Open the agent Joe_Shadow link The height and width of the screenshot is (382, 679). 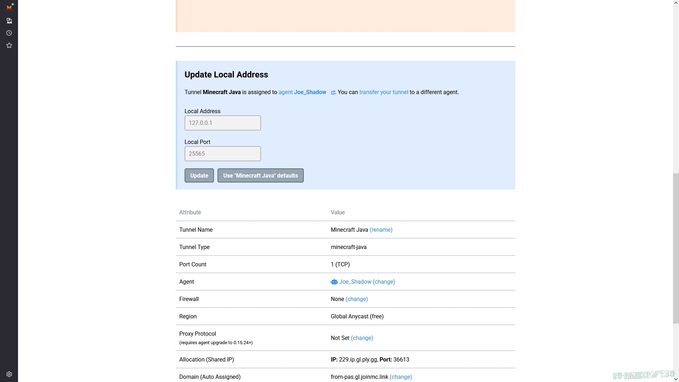click(x=302, y=92)
